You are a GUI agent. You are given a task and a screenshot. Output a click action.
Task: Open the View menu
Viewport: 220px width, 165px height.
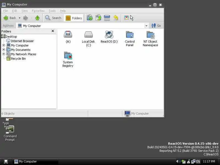tap(24, 11)
